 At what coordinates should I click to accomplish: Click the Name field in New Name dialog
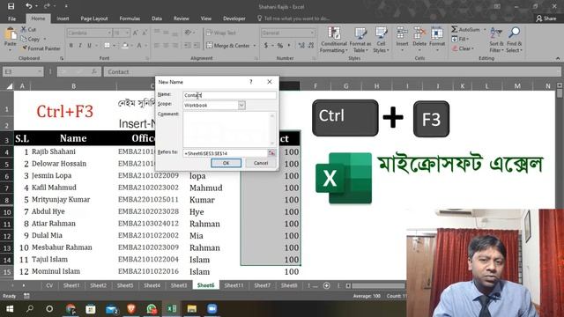229,95
